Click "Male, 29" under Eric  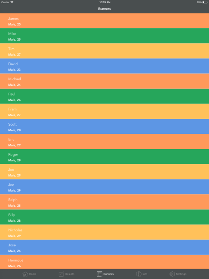point(15,145)
